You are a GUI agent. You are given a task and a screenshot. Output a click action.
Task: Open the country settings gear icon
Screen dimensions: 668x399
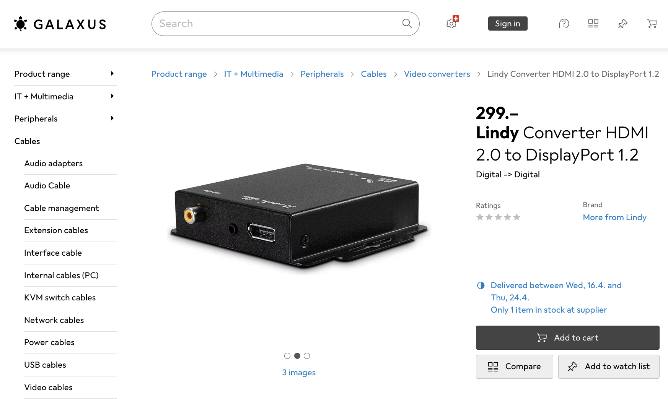(452, 23)
